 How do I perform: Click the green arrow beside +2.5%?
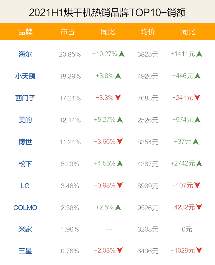pos(118,207)
